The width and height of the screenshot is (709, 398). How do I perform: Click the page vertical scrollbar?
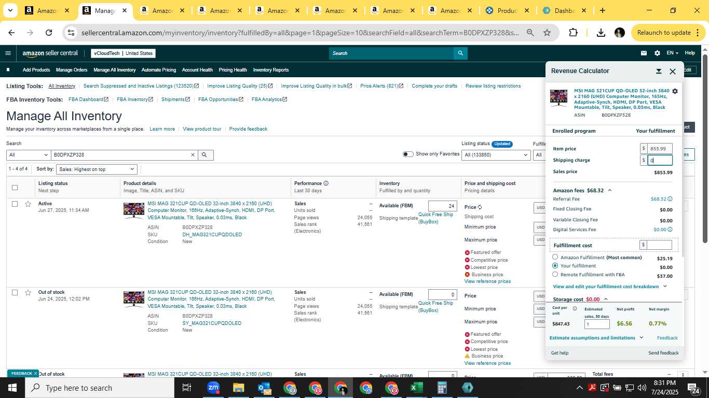tap(705, 148)
